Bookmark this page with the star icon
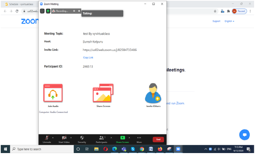 pos(215,11)
